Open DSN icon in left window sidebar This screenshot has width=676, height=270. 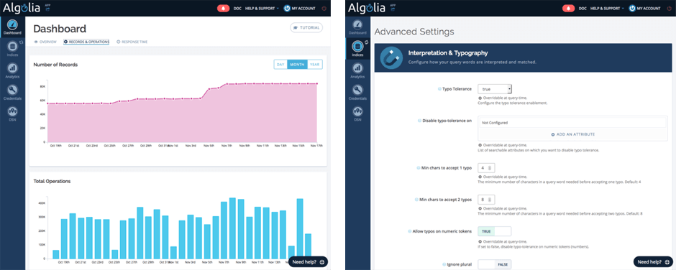point(12,111)
